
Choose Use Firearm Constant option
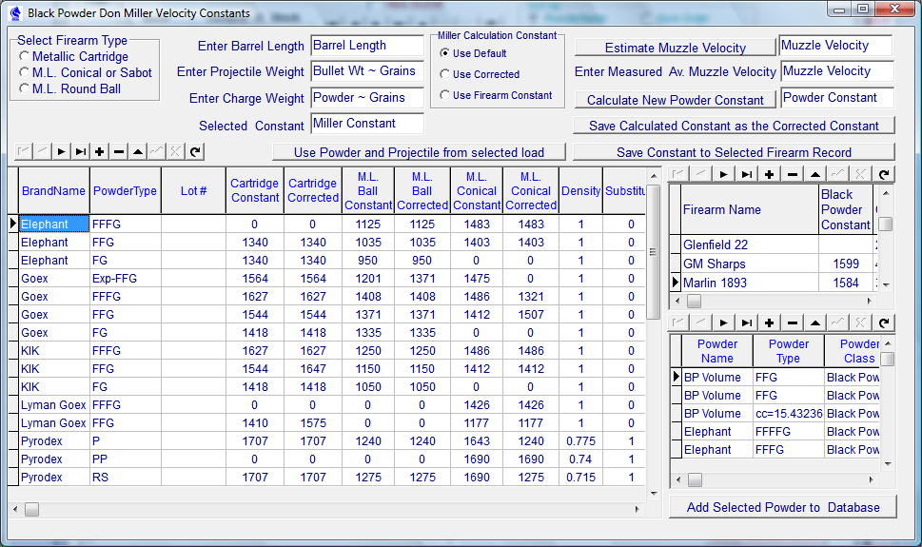pyautogui.click(x=444, y=95)
